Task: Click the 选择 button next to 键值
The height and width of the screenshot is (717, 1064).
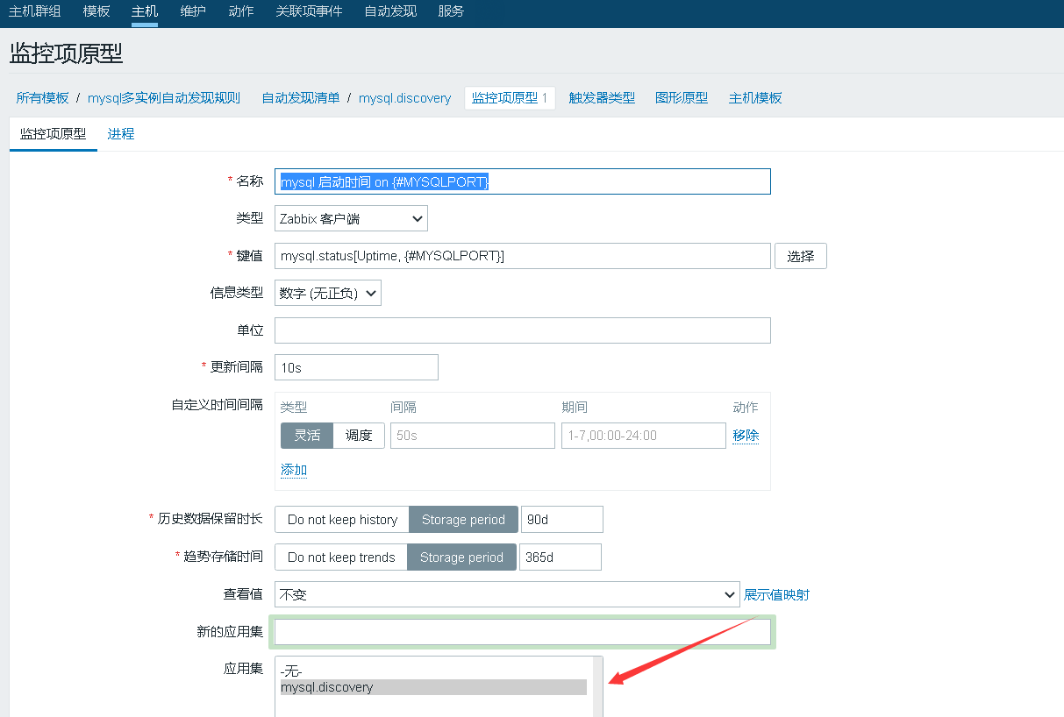Action: tap(801, 256)
